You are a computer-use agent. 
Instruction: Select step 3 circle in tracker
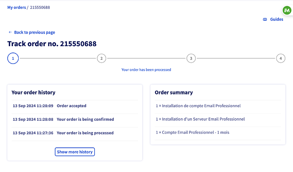coord(191,58)
